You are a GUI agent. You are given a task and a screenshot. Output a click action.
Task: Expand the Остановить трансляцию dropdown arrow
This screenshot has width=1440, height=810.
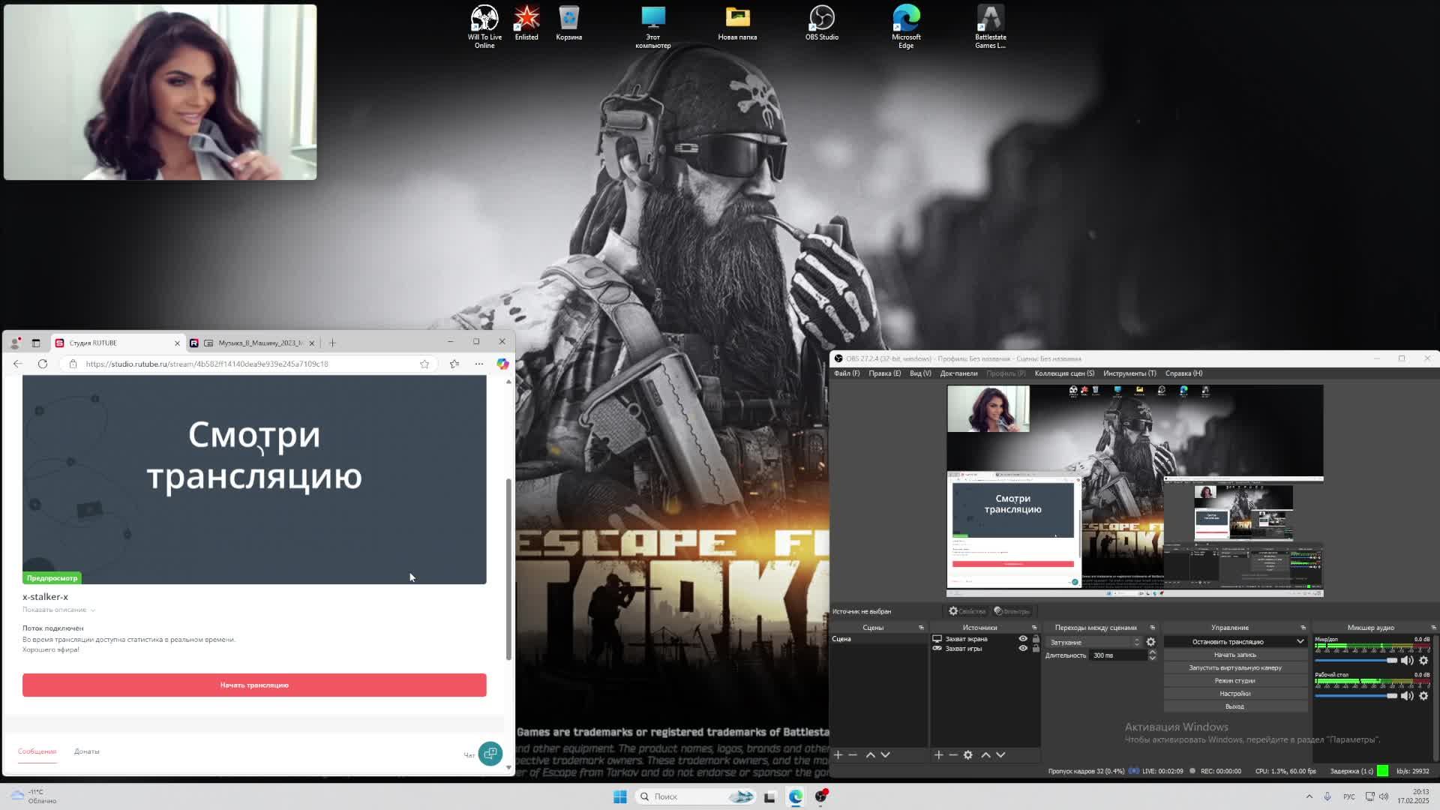tap(1300, 642)
